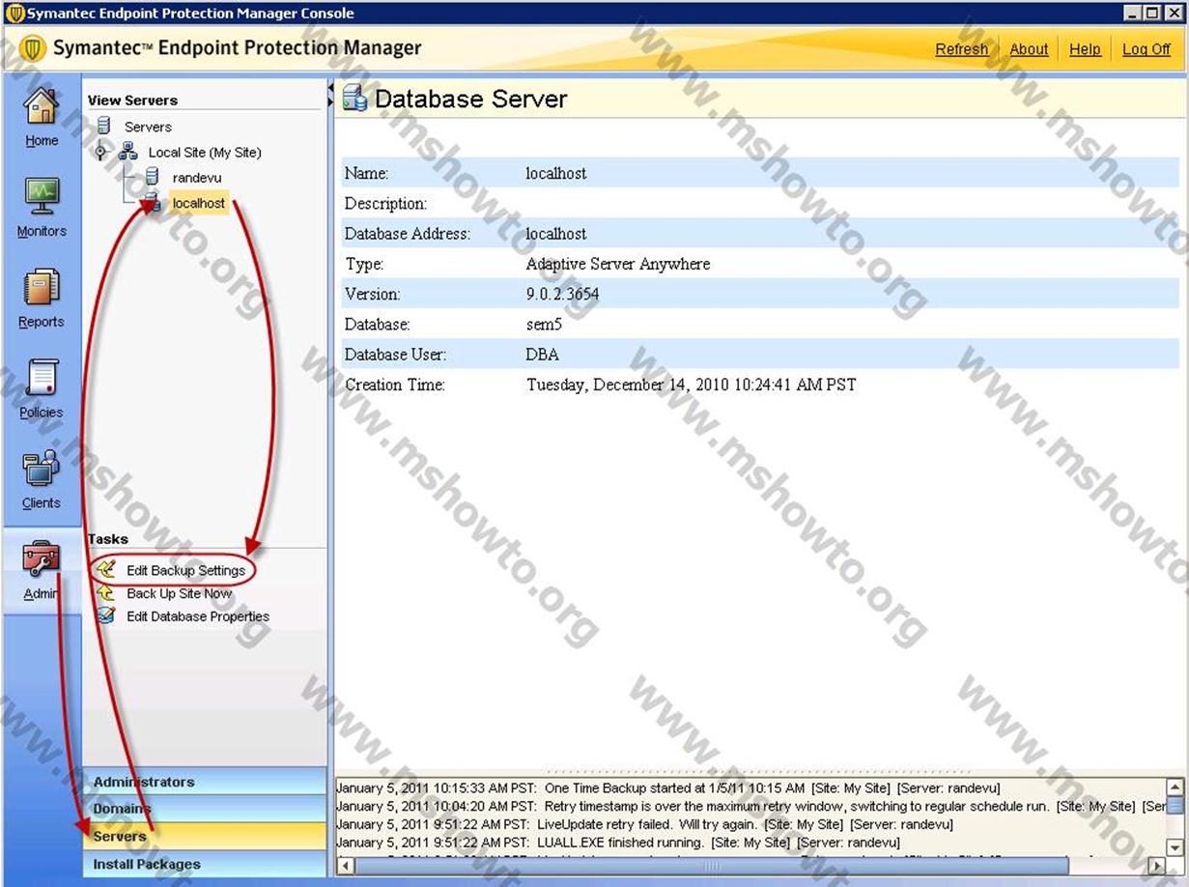This screenshot has width=1189, height=887.
Task: Click the Version value "9.0.2.3654"
Action: tap(562, 294)
